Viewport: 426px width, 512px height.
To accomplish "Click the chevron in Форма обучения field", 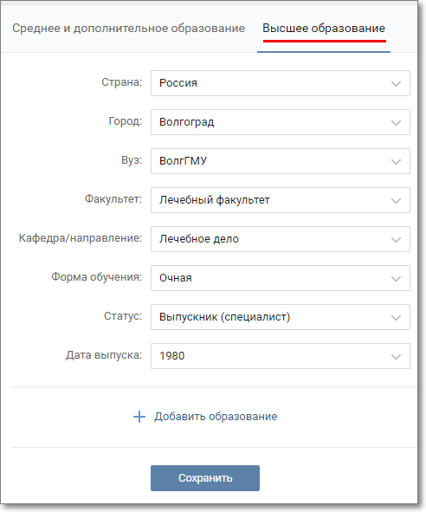I will [x=396, y=279].
